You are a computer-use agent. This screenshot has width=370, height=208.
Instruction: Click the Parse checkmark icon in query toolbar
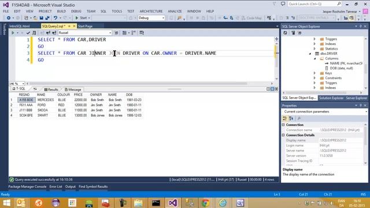pos(28,33)
